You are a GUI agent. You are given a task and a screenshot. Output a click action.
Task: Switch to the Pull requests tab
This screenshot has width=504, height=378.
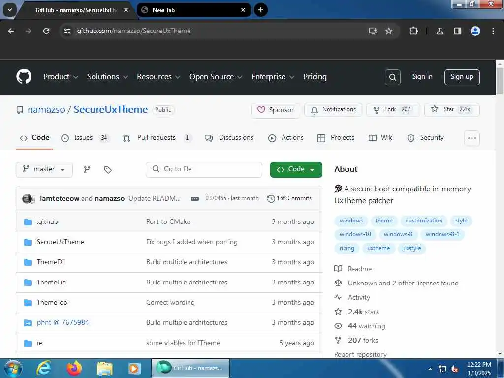(157, 138)
